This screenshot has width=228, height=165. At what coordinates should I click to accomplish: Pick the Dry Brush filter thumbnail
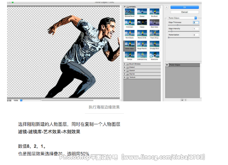154,13
